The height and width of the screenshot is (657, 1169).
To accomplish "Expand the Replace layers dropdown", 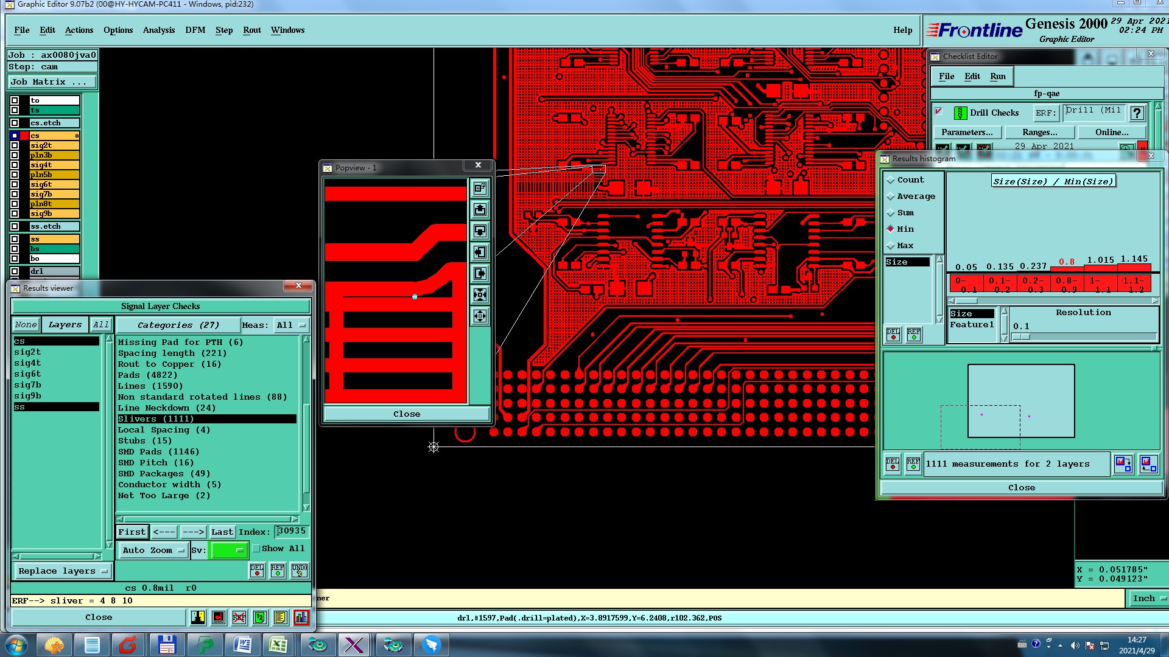I will click(x=62, y=571).
